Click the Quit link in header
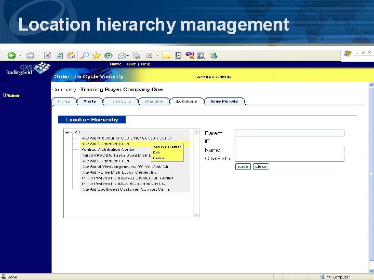 click(x=131, y=64)
